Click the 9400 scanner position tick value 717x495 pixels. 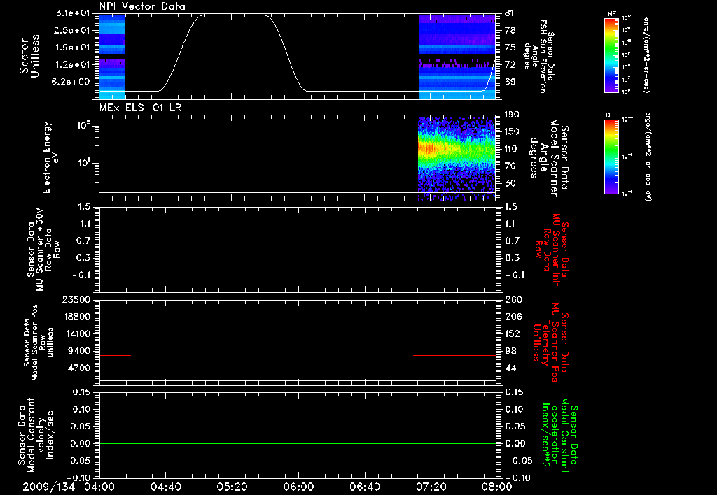click(x=78, y=351)
